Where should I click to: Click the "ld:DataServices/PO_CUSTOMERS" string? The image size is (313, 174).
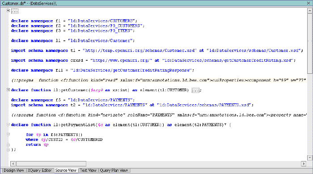tap(105, 26)
